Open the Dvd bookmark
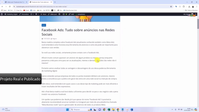The image size is (199, 112). click(x=10, y=10)
